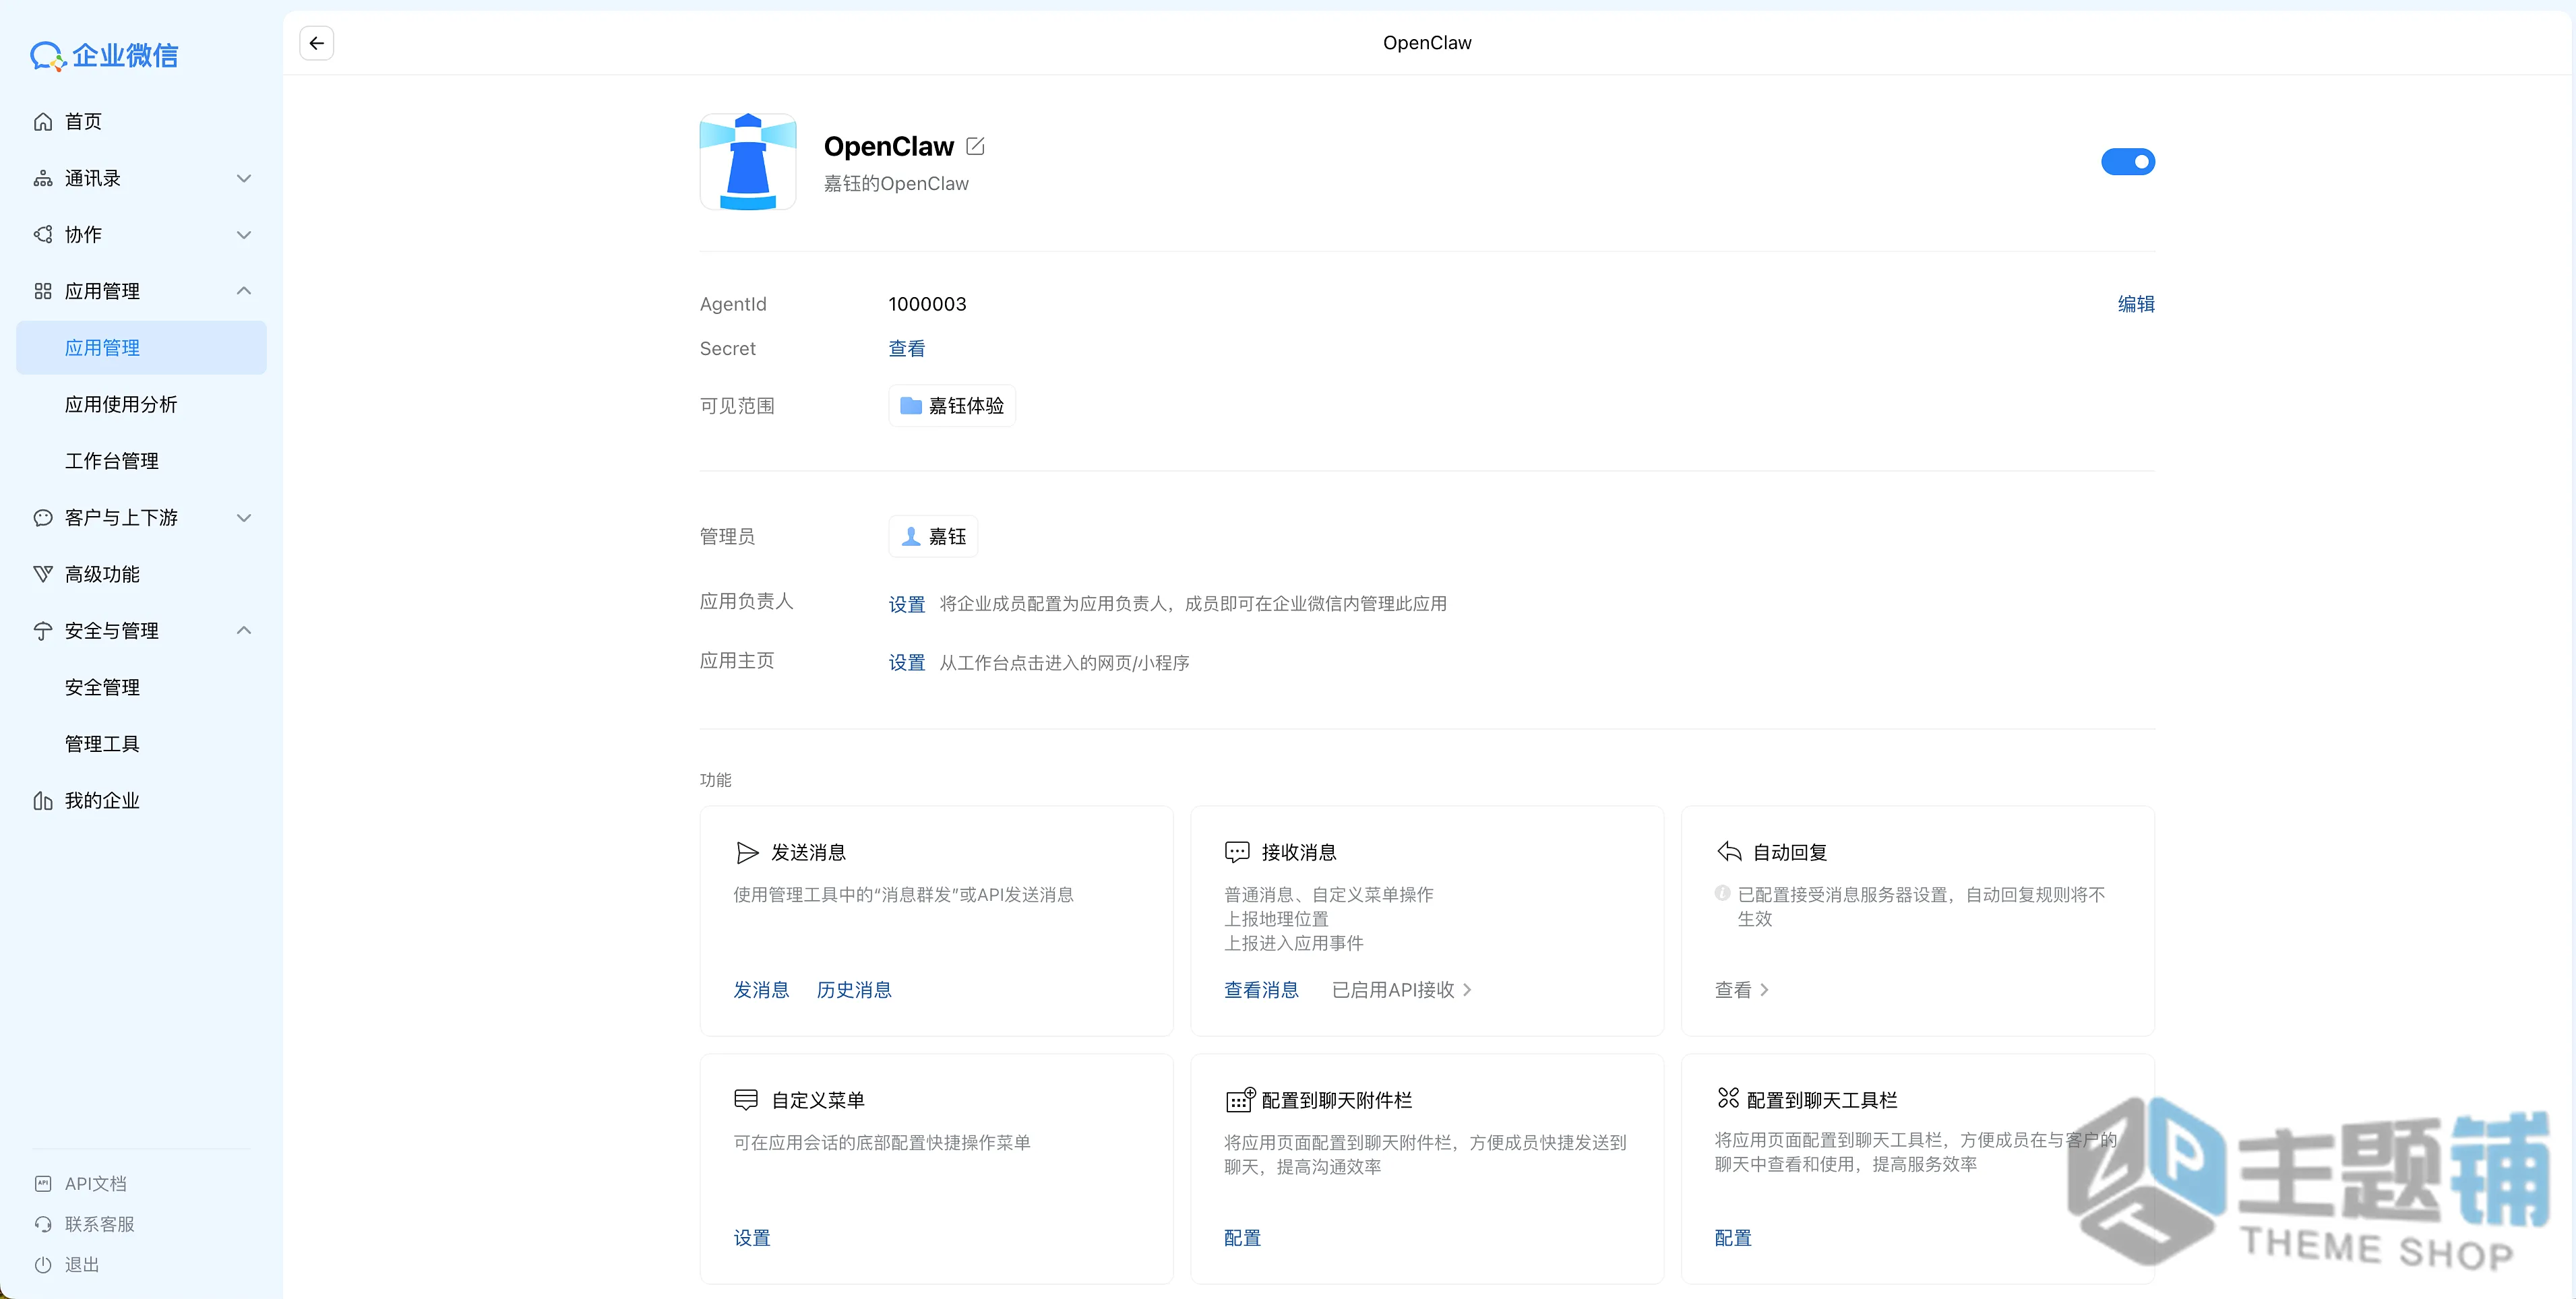Click 配置 under 配置到聊天工具栏
This screenshot has height=1299, width=2576.
[x=1733, y=1238]
